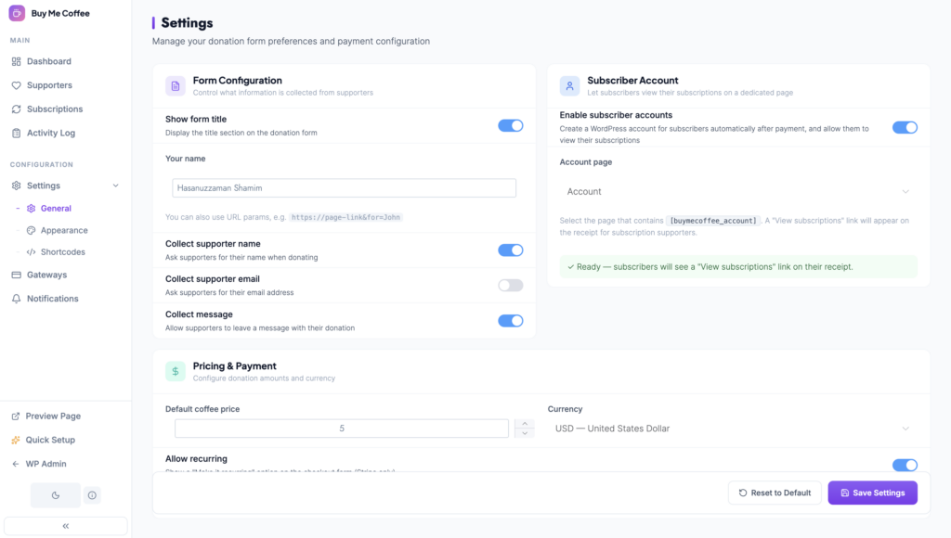Click the Save Settings button
The width and height of the screenshot is (951, 538).
(x=872, y=493)
